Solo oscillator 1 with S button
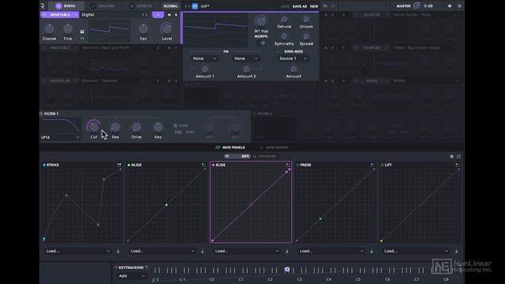 pos(176,15)
